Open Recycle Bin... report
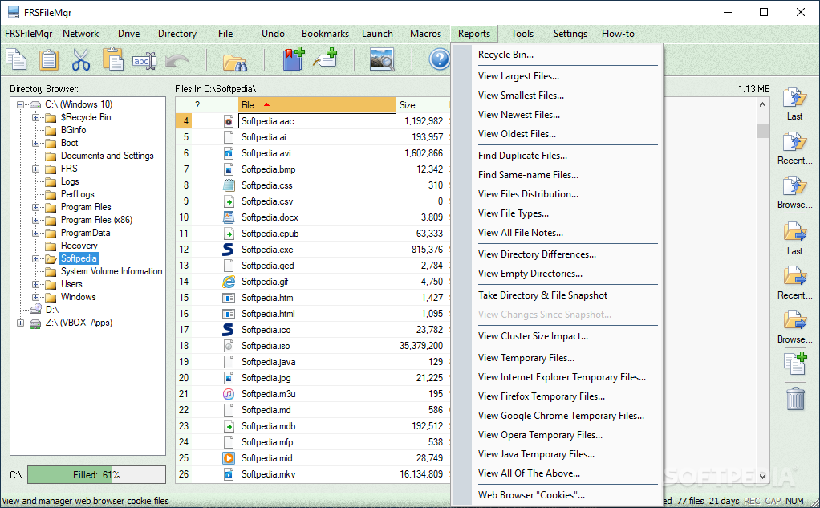 pos(505,55)
